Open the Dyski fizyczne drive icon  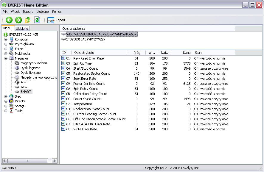[x=17, y=73]
